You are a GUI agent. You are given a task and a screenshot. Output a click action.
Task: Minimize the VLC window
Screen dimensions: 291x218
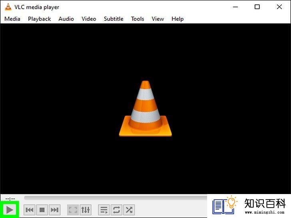coord(235,7)
